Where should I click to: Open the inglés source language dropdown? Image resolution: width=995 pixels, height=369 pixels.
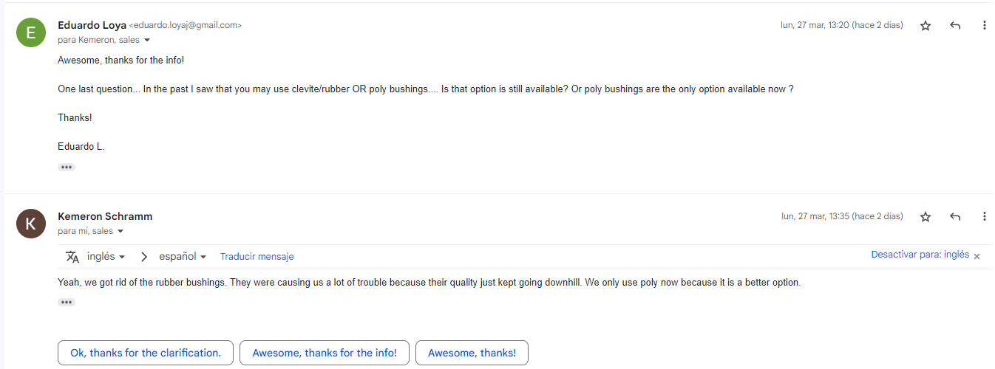[x=106, y=257]
